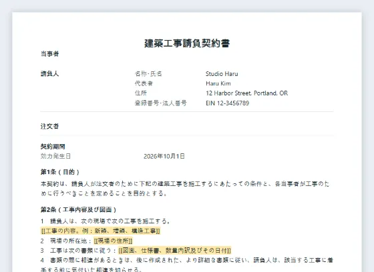The width and height of the screenshot is (374, 272).
Task: Click the 第2条（工事内容及び図面）heading
Action: tap(79, 209)
